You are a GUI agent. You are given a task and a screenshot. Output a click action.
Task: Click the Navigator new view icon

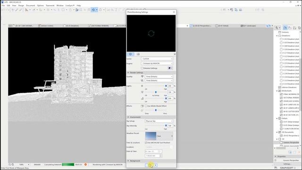[290, 152]
